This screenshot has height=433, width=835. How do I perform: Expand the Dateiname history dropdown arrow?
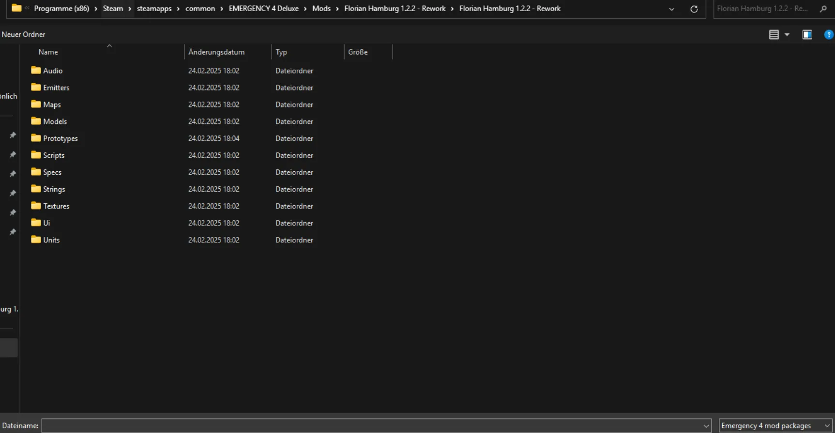[x=706, y=426]
